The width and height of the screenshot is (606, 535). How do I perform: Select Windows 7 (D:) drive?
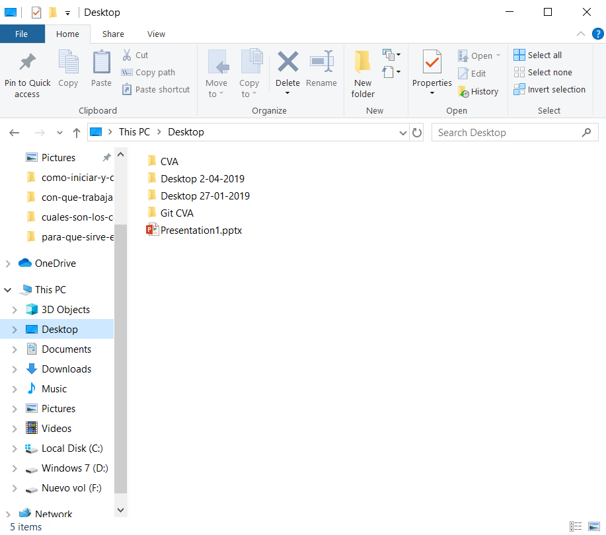coord(67,468)
